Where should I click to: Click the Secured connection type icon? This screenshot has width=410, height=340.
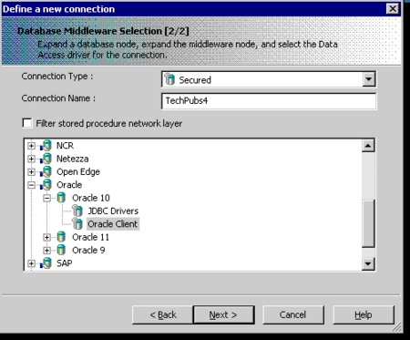(x=169, y=79)
